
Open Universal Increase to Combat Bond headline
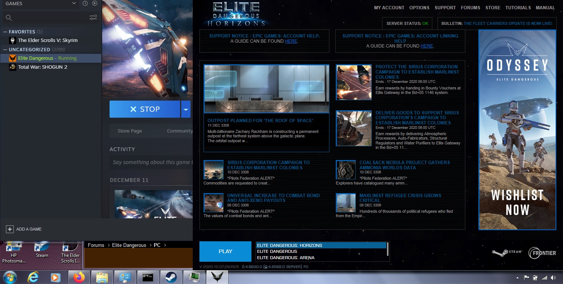(x=274, y=198)
